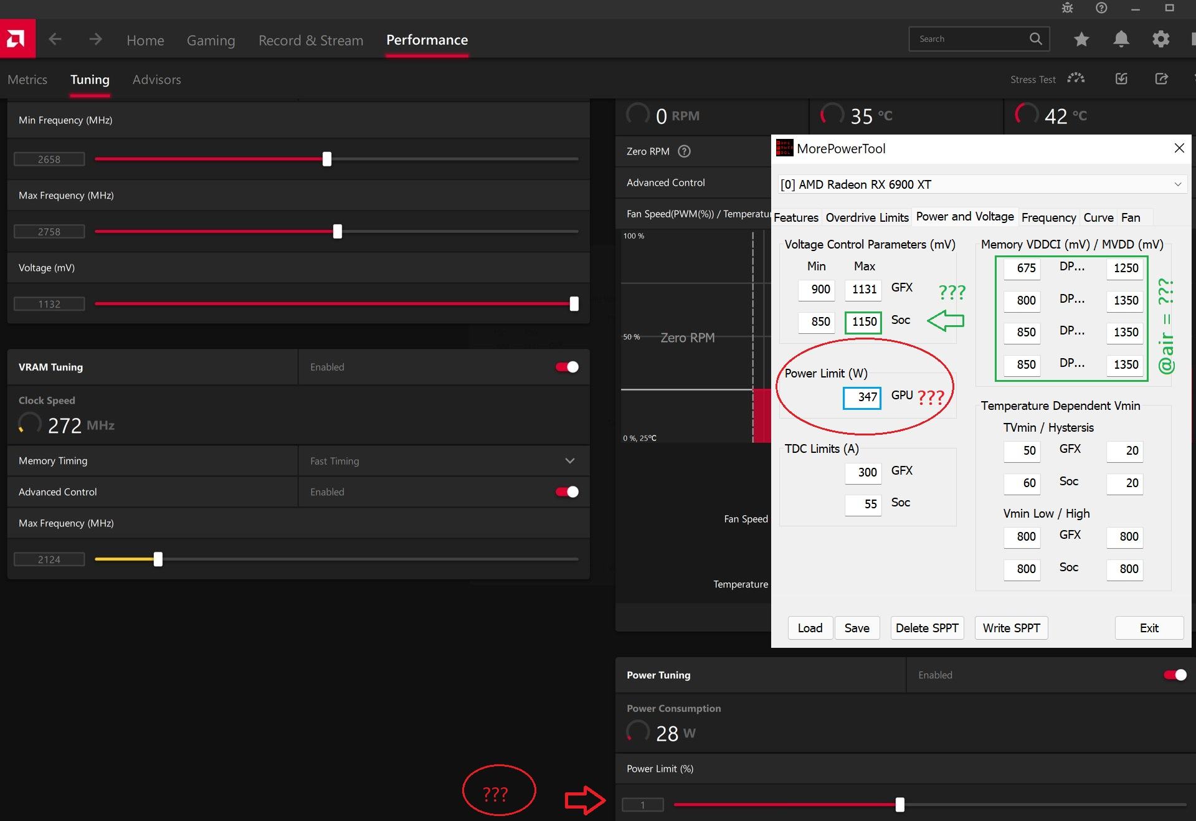Click the Delete SPPT button

click(x=927, y=628)
